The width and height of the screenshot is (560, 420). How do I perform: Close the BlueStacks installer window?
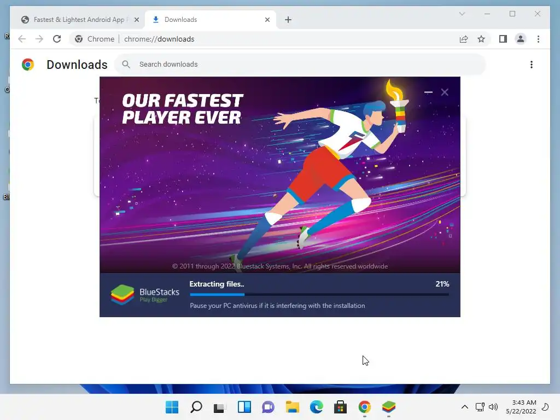[445, 92]
